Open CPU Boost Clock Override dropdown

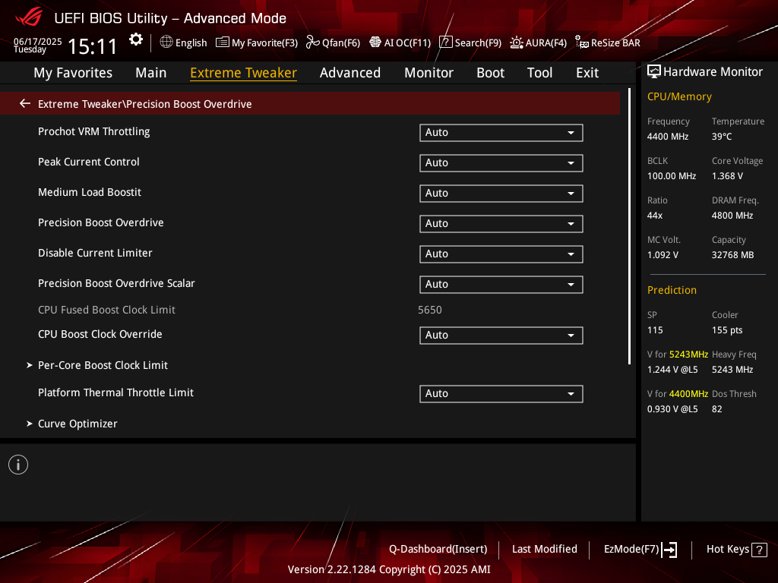point(501,335)
